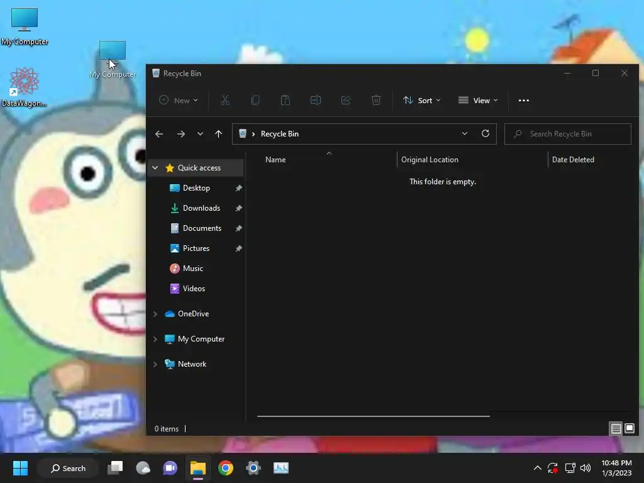Open the Sort dropdown menu
The width and height of the screenshot is (644, 483).
[422, 100]
